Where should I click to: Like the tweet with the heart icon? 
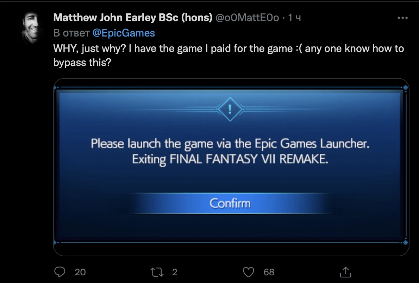click(x=248, y=272)
